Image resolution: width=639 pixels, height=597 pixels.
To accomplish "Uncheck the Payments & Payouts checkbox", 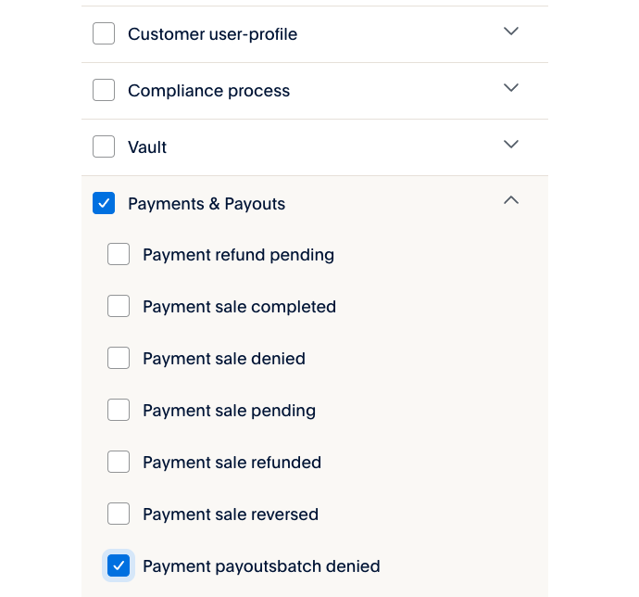I will tap(104, 204).
